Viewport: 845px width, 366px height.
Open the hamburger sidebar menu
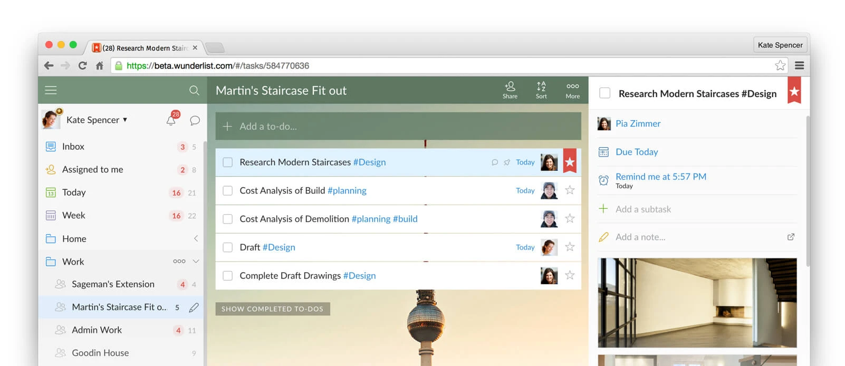(51, 90)
